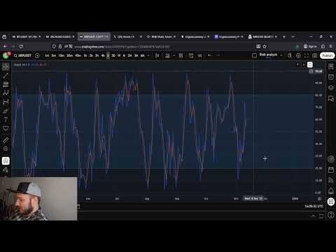The image size is (336, 252).
Task: Select the Trend line drawing tool
Action: [6, 76]
